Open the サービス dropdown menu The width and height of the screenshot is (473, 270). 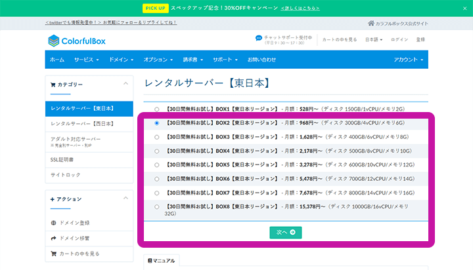(86, 60)
